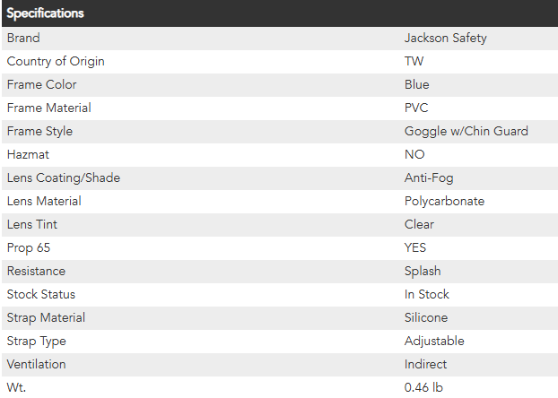Image resolution: width=558 pixels, height=398 pixels.
Task: Click the Jackson Safety brand value
Action: [x=445, y=39]
